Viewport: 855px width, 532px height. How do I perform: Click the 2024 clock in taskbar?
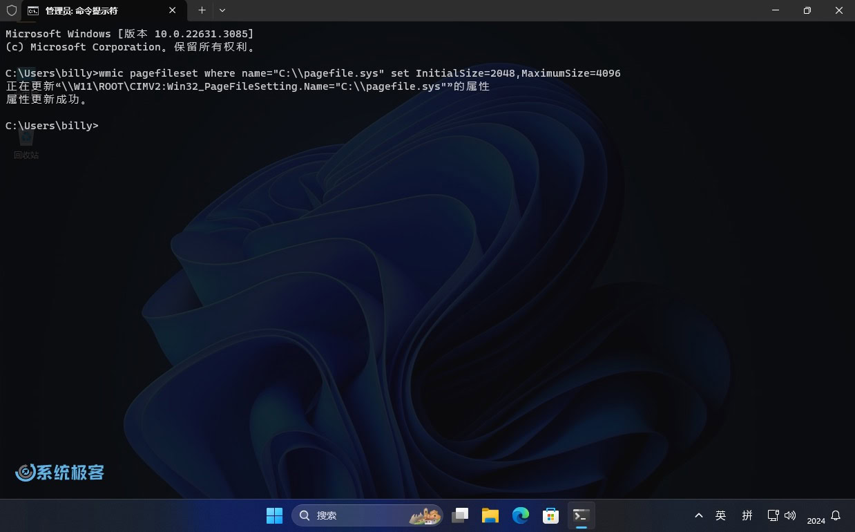(x=816, y=520)
